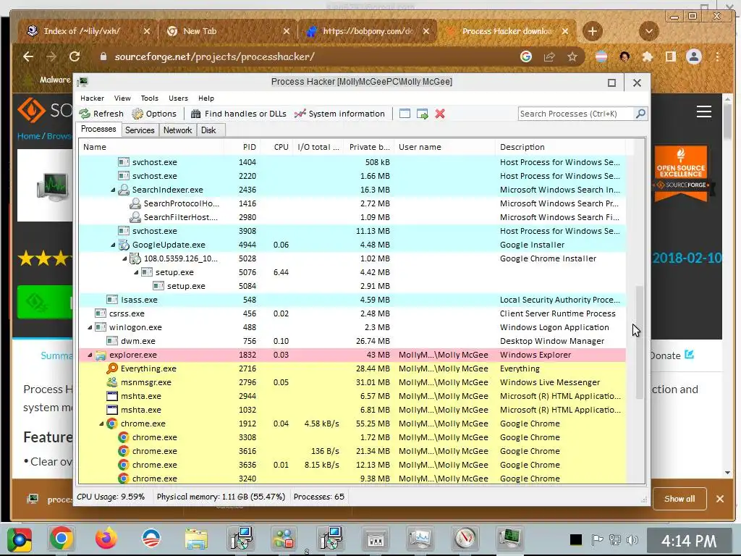The height and width of the screenshot is (556, 741).
Task: Click the 4:14 PM clock
Action: coord(689,540)
